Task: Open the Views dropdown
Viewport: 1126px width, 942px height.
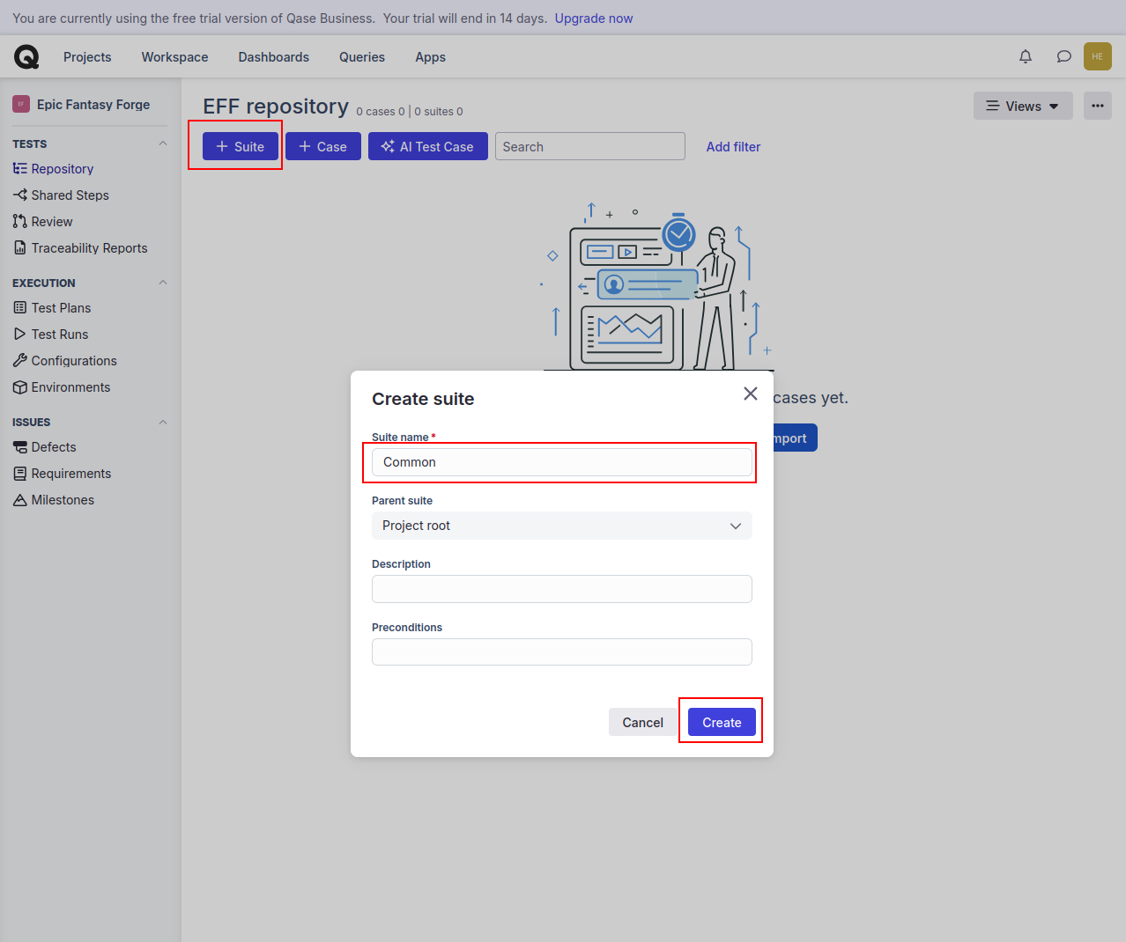Action: (1023, 106)
